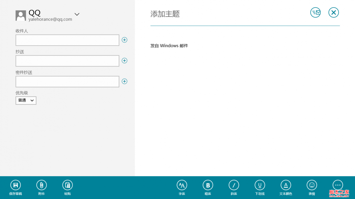Discard draft with the X icon
The height and width of the screenshot is (199, 355).
tap(334, 12)
